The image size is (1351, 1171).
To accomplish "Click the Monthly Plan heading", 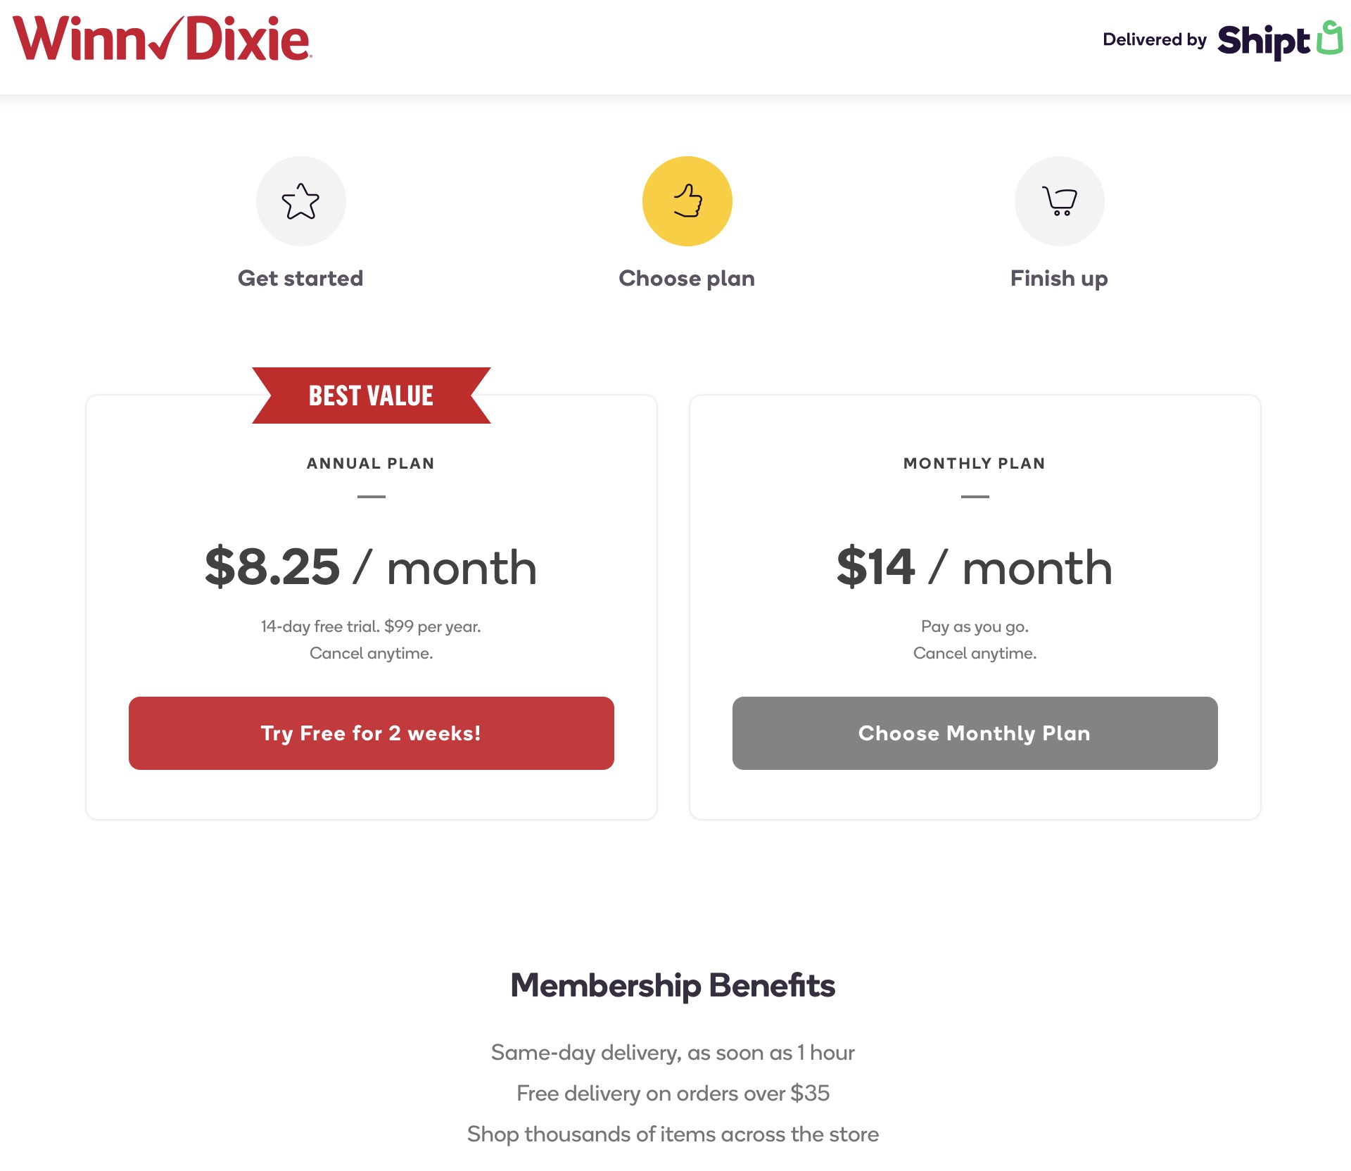I will [x=975, y=464].
